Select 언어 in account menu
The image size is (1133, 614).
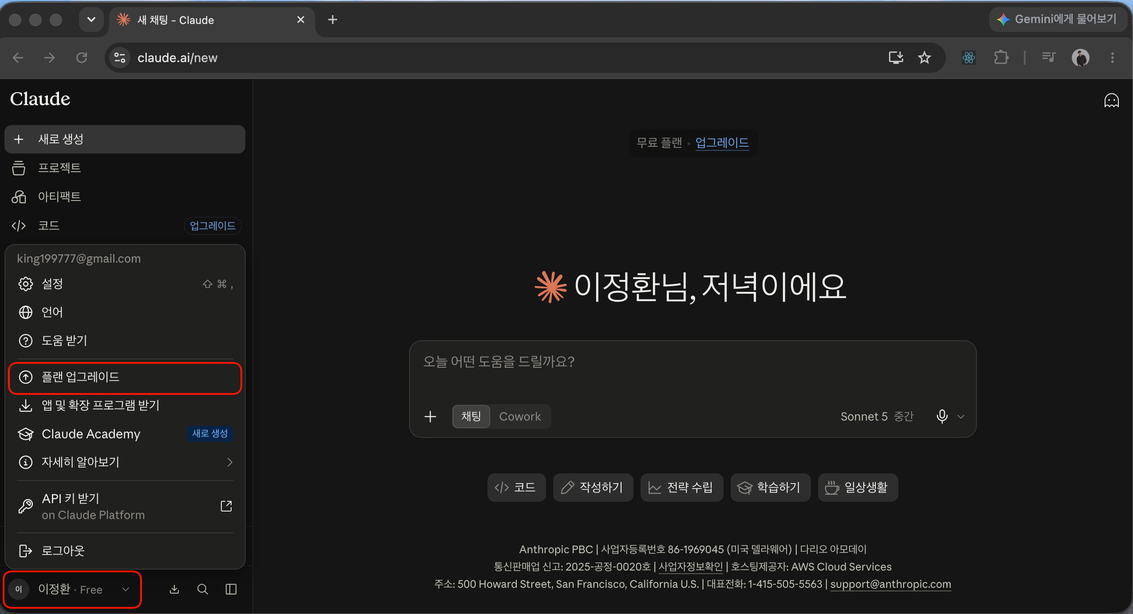[125, 312]
